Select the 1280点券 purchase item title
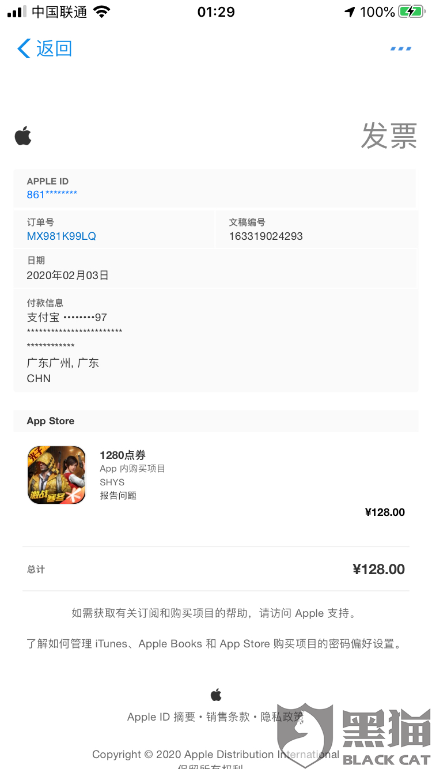 tap(123, 455)
